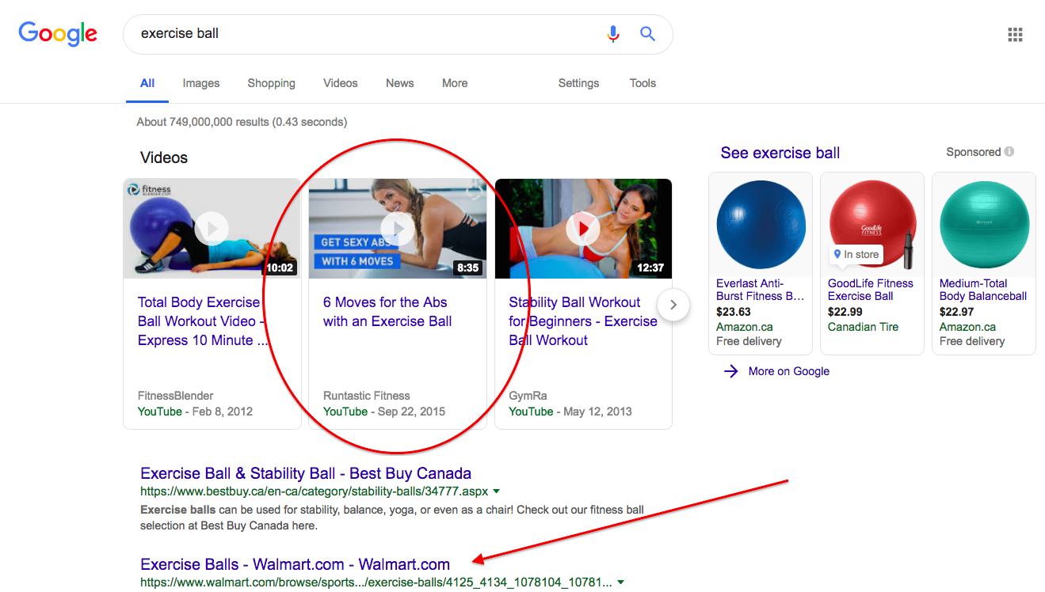Open the Walmart.com Exercise Balls result
Viewport: 1045px width, 592px height.
click(x=295, y=564)
